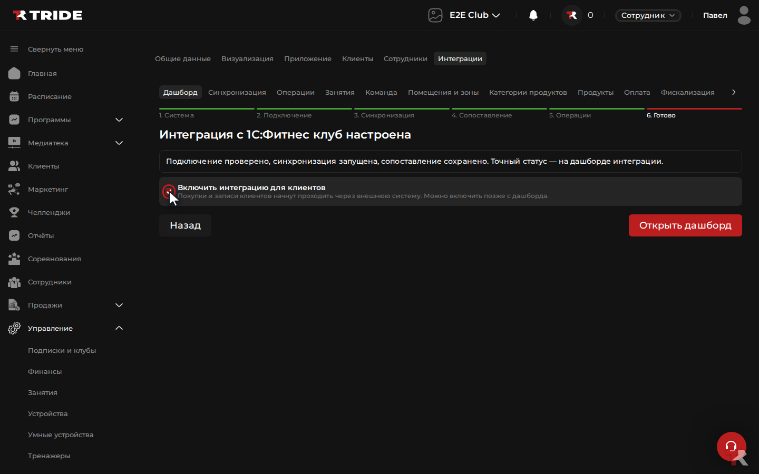The height and width of the screenshot is (474, 759).
Task: Jump to wizard step 5. Операции
Action: click(x=597, y=114)
